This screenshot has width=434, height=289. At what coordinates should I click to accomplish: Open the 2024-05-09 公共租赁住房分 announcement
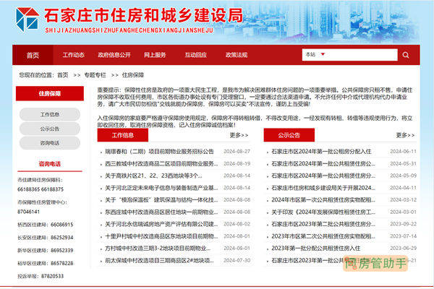[x=323, y=176]
